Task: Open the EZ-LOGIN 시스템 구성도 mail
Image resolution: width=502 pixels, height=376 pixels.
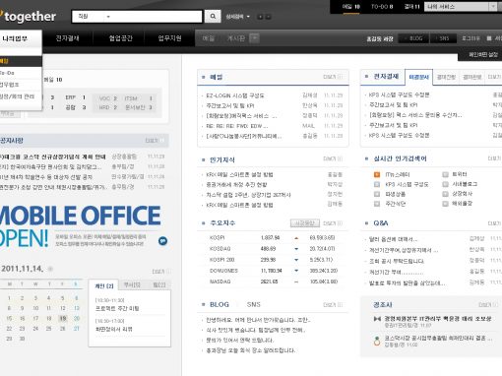Action: (235, 95)
